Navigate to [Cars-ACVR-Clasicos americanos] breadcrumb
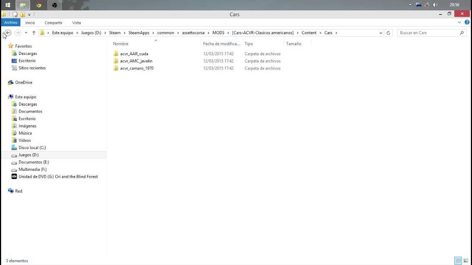 point(263,33)
